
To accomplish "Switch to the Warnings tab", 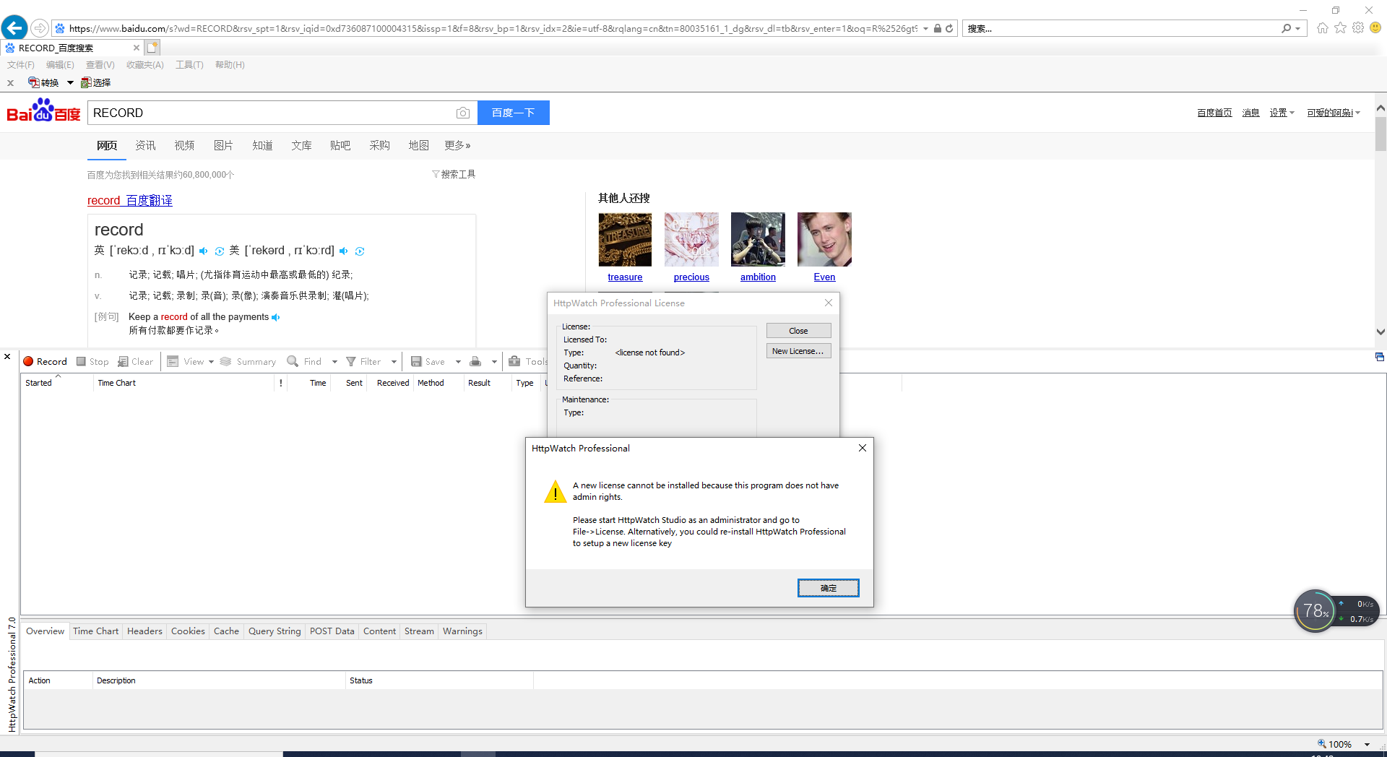I will point(462,631).
